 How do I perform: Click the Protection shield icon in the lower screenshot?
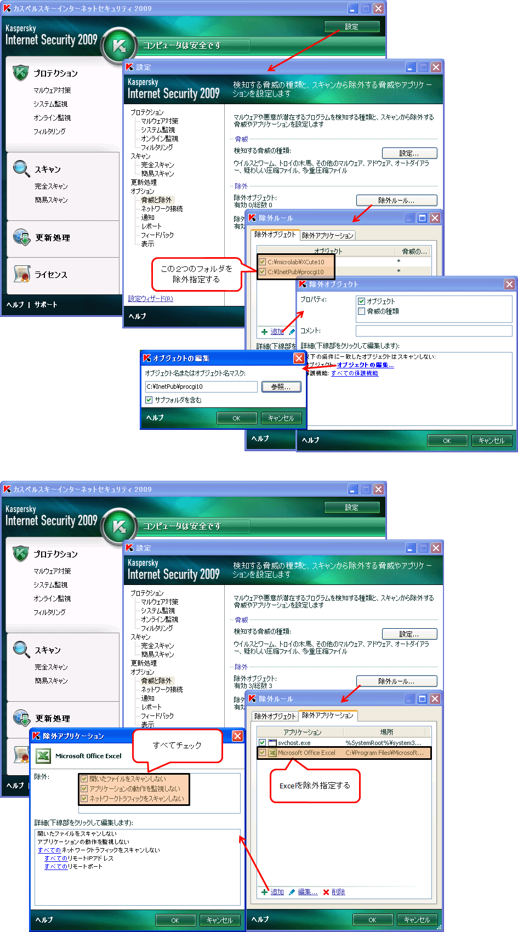[x=20, y=553]
